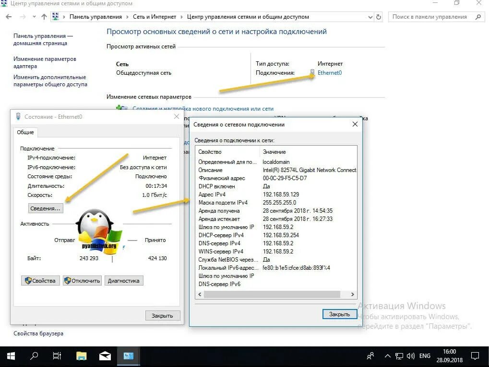Open Mail app from taskbar
Screen dimensions: 489x367
pos(105,356)
